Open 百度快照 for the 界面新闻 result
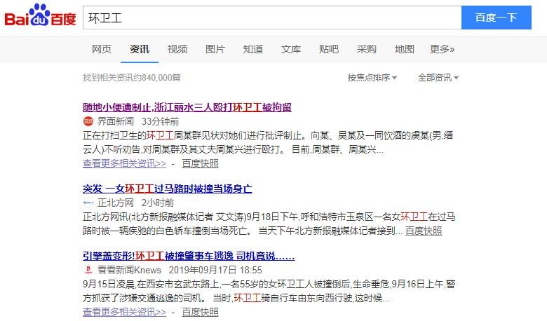 tap(201, 163)
